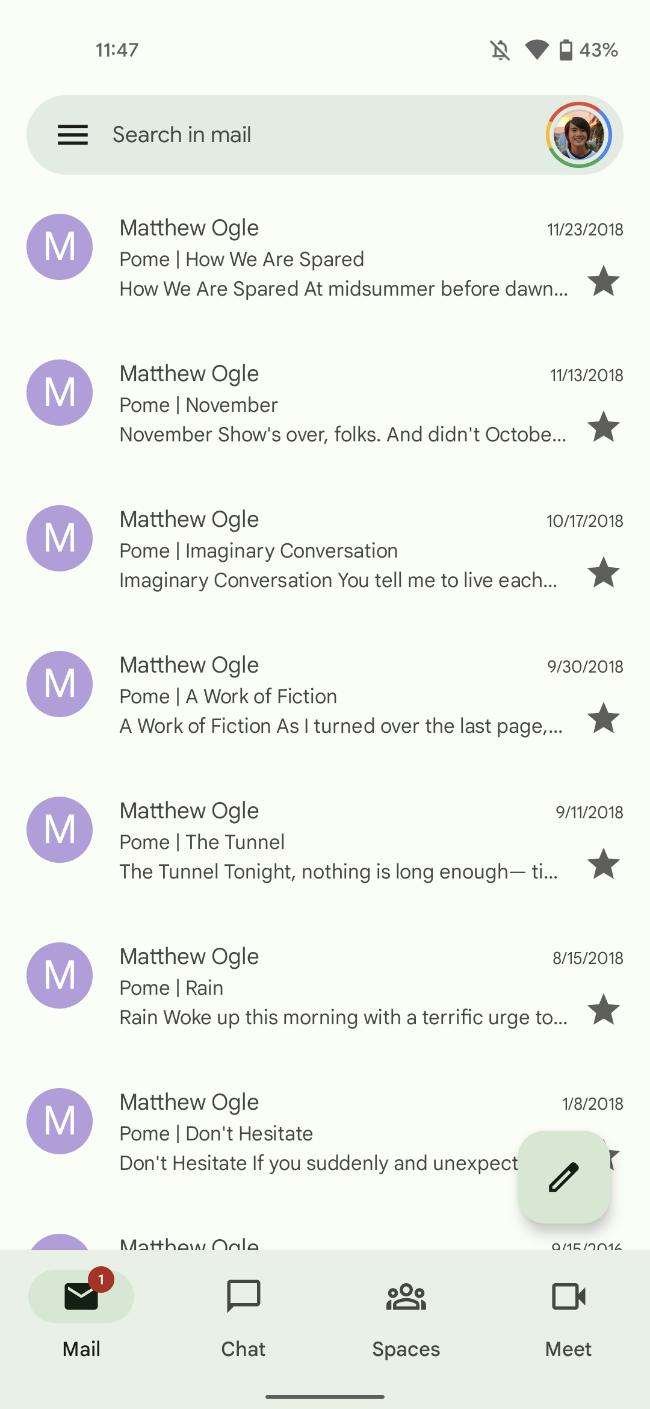Open the Chat tab
650x1409 pixels.
click(x=243, y=1316)
